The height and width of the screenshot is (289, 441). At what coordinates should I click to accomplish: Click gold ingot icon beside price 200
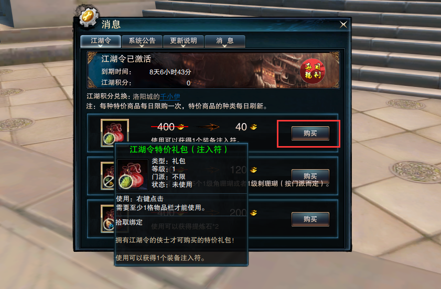click(253, 213)
